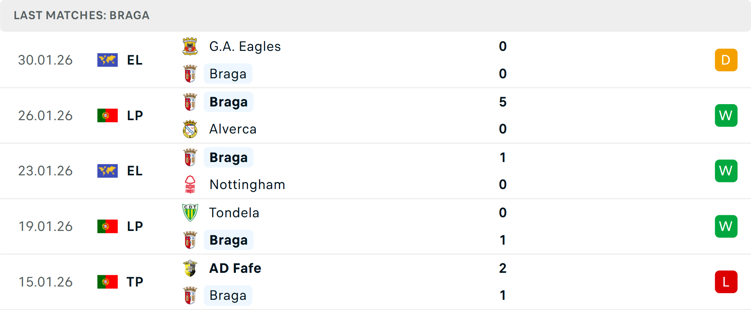Select the Tondela team name
Viewport: 751px width, 310px height.
(234, 213)
